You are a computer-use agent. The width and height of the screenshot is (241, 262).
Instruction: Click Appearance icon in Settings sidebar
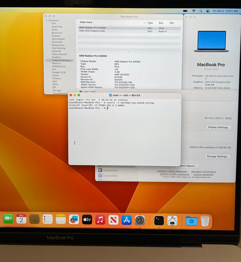100,170
